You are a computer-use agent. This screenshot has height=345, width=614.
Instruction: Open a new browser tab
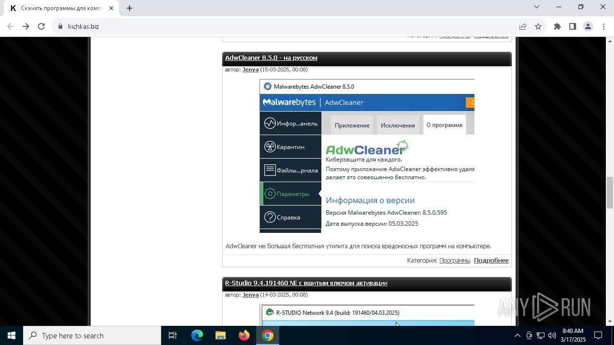(x=130, y=8)
